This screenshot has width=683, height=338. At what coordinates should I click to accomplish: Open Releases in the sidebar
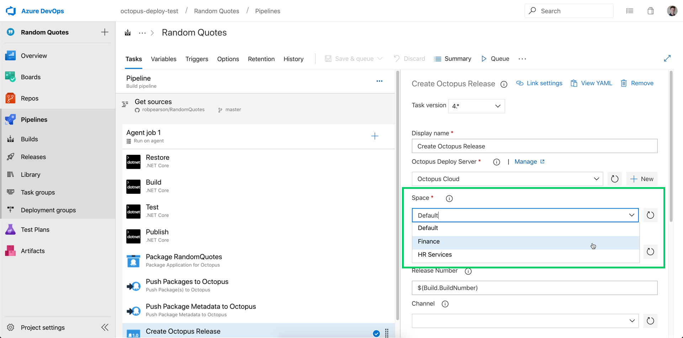tap(33, 157)
